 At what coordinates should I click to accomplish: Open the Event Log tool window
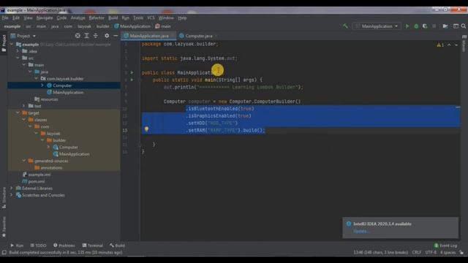(x=445, y=245)
